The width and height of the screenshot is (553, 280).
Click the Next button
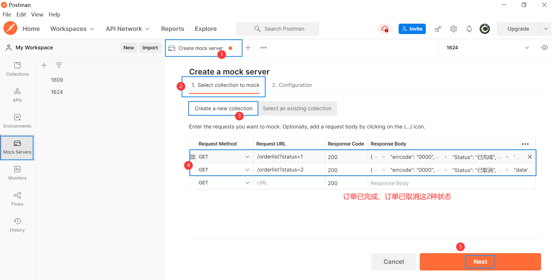coord(480,262)
